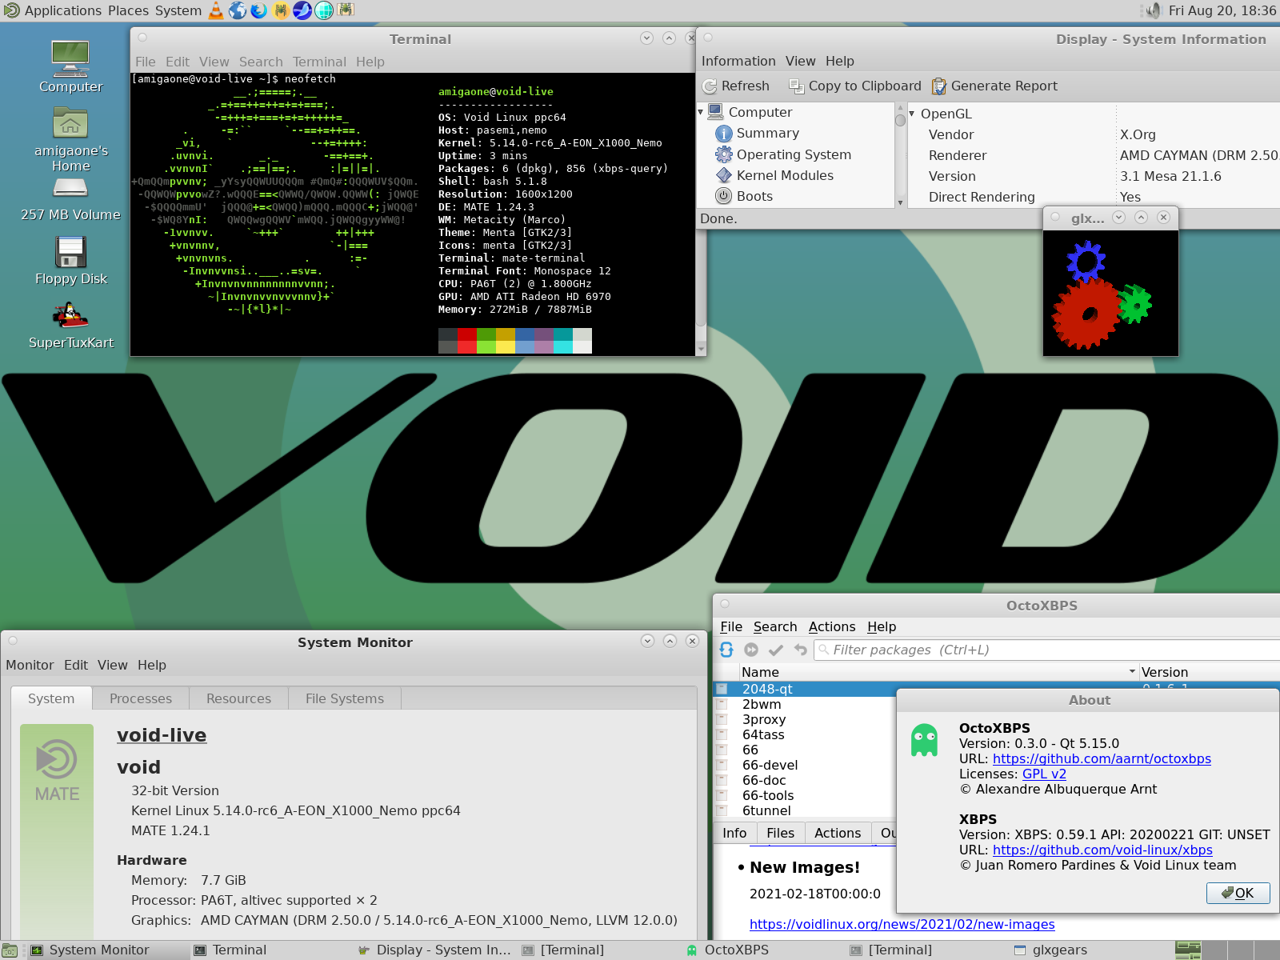The image size is (1280, 960).
Task: Click Generate Report in System Information
Action: 994,86
